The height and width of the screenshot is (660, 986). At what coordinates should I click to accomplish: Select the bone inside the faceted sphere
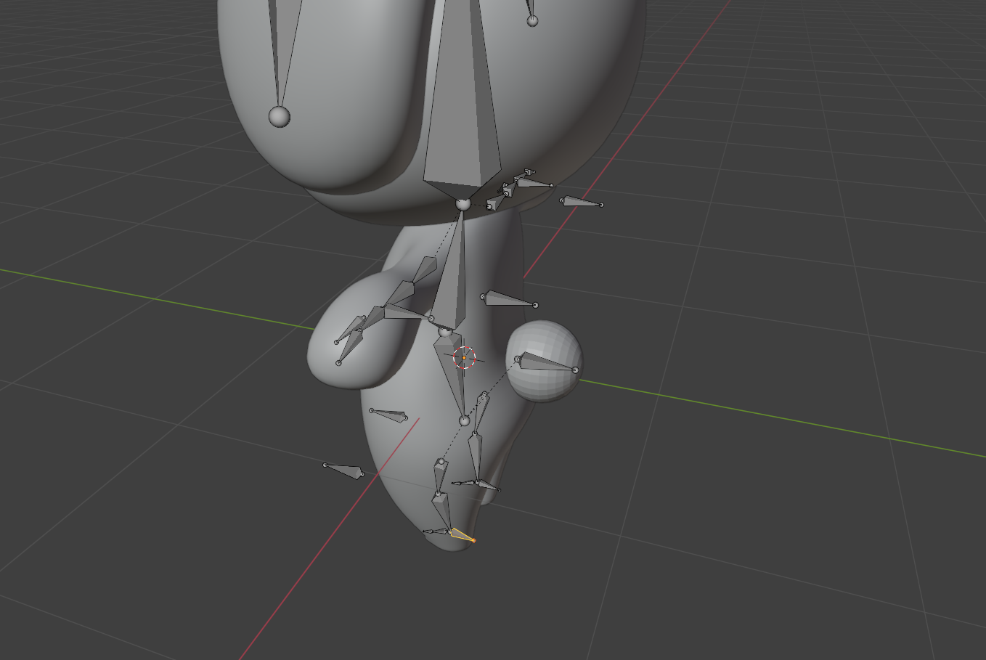(x=547, y=362)
